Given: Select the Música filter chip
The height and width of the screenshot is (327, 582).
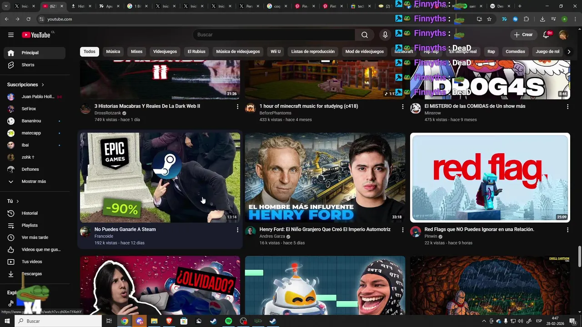Looking at the screenshot, I should pos(113,52).
